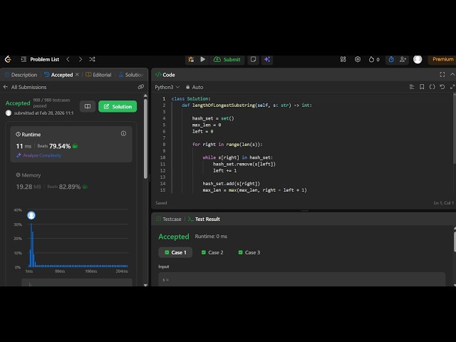Switch to the Solutions tab

[131, 75]
